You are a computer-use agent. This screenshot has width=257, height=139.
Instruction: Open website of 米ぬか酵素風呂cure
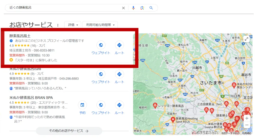pyautogui.click(x=101, y=77)
